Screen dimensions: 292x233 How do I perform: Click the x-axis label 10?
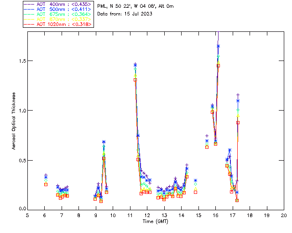click(x=113, y=215)
